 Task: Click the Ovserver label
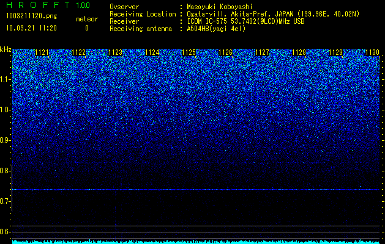click(124, 7)
